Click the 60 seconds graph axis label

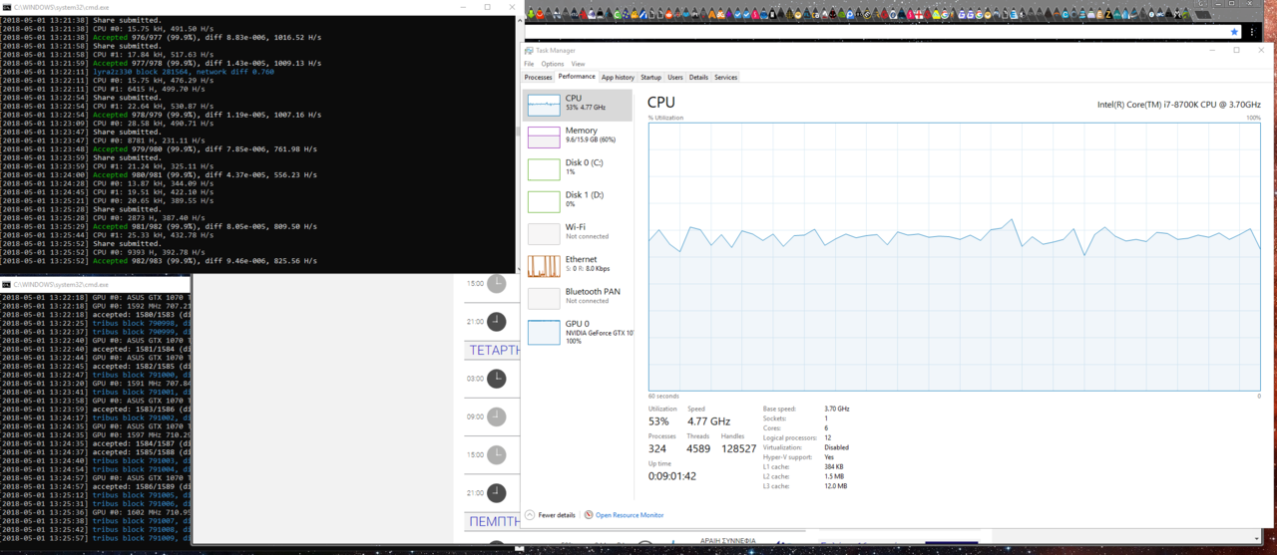point(663,396)
